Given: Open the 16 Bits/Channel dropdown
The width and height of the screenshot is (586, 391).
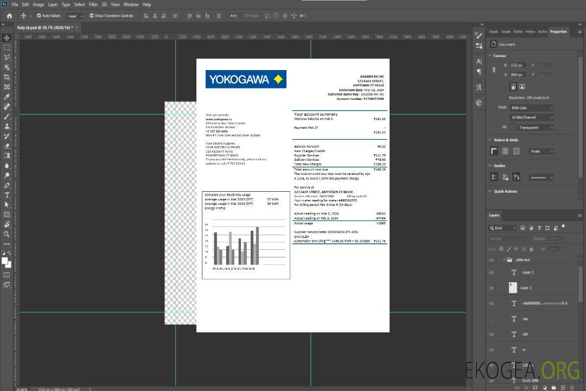Looking at the screenshot, I should click(x=531, y=117).
